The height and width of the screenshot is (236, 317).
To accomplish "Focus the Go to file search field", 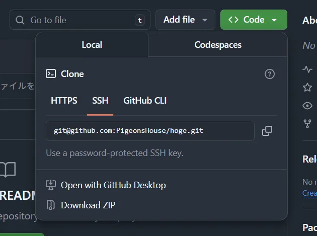I will click(x=80, y=20).
